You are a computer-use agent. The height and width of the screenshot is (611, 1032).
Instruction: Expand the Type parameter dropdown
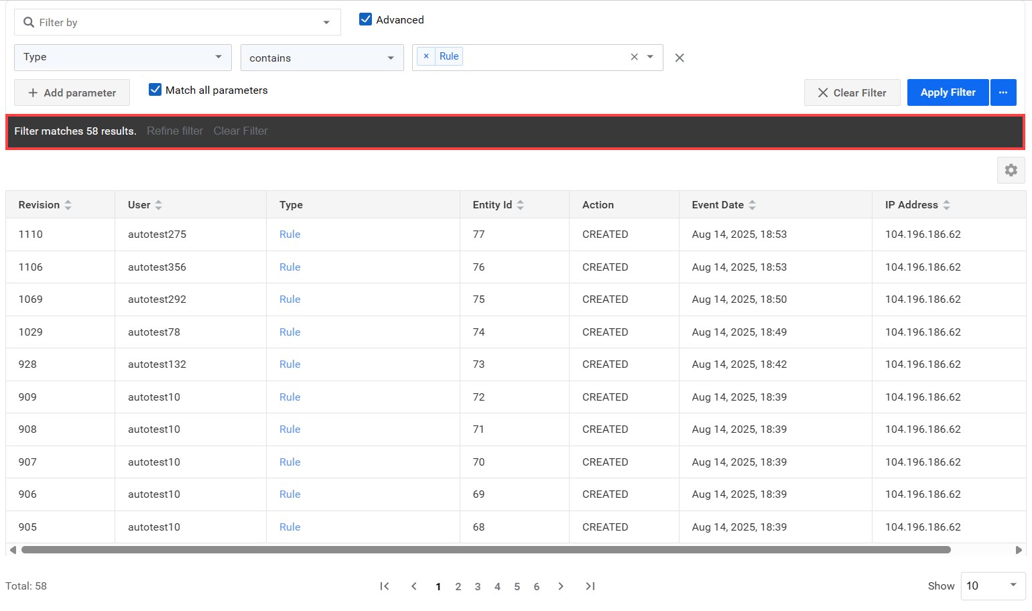pos(123,58)
